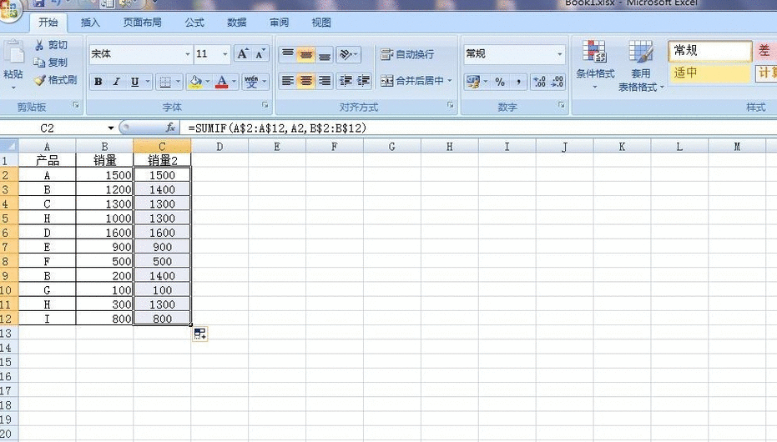Open the font name dropdown (宋体)
777x442 pixels.
[188, 54]
